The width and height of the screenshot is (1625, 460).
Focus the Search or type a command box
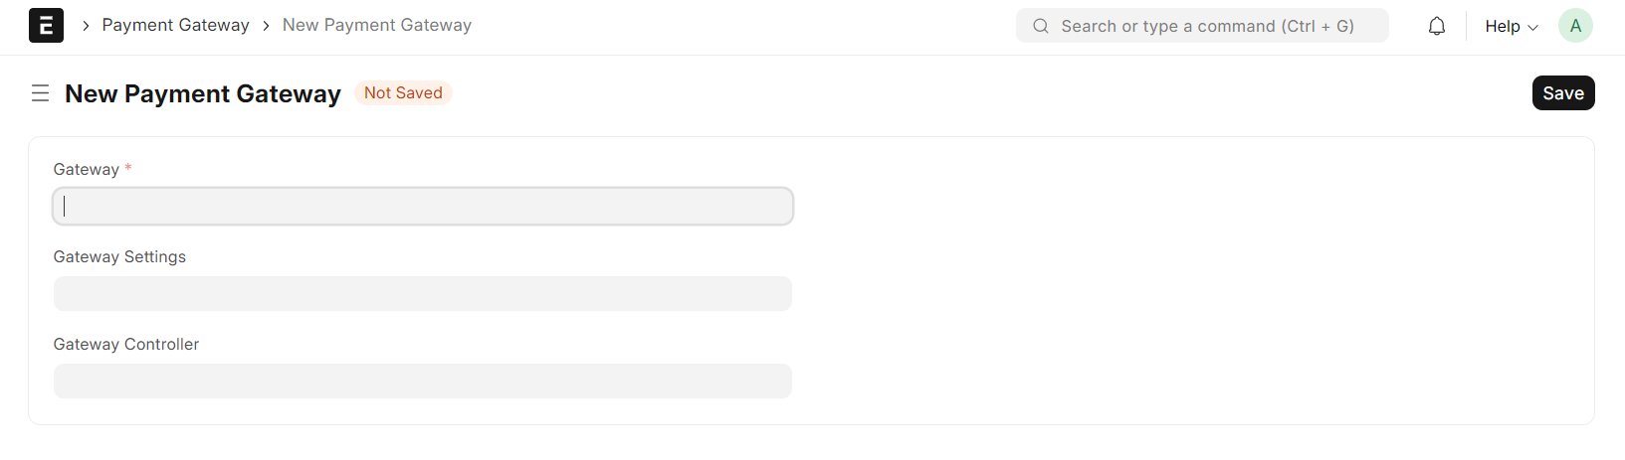1202,26
